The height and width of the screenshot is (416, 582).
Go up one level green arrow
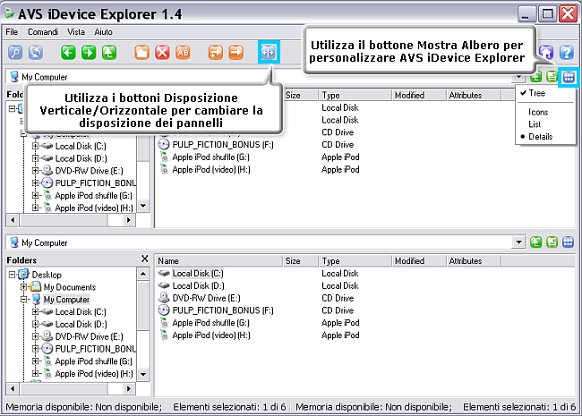click(109, 52)
